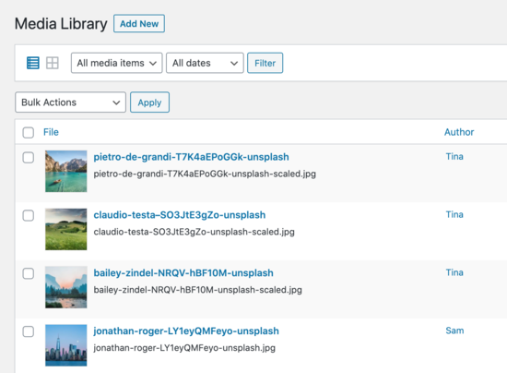
Task: Check the claudio-testa row checkbox
Action: (29, 215)
